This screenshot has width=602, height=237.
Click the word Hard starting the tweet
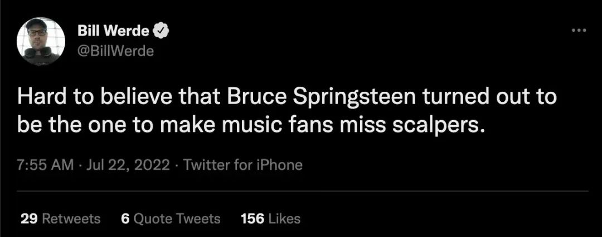pyautogui.click(x=38, y=98)
